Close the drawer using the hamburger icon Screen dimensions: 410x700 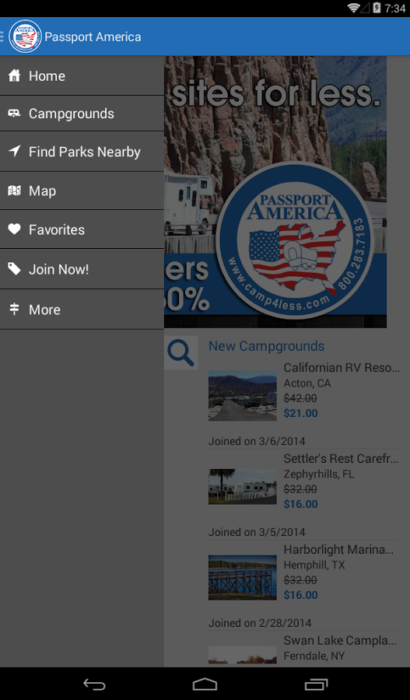pyautogui.click(x=2, y=36)
